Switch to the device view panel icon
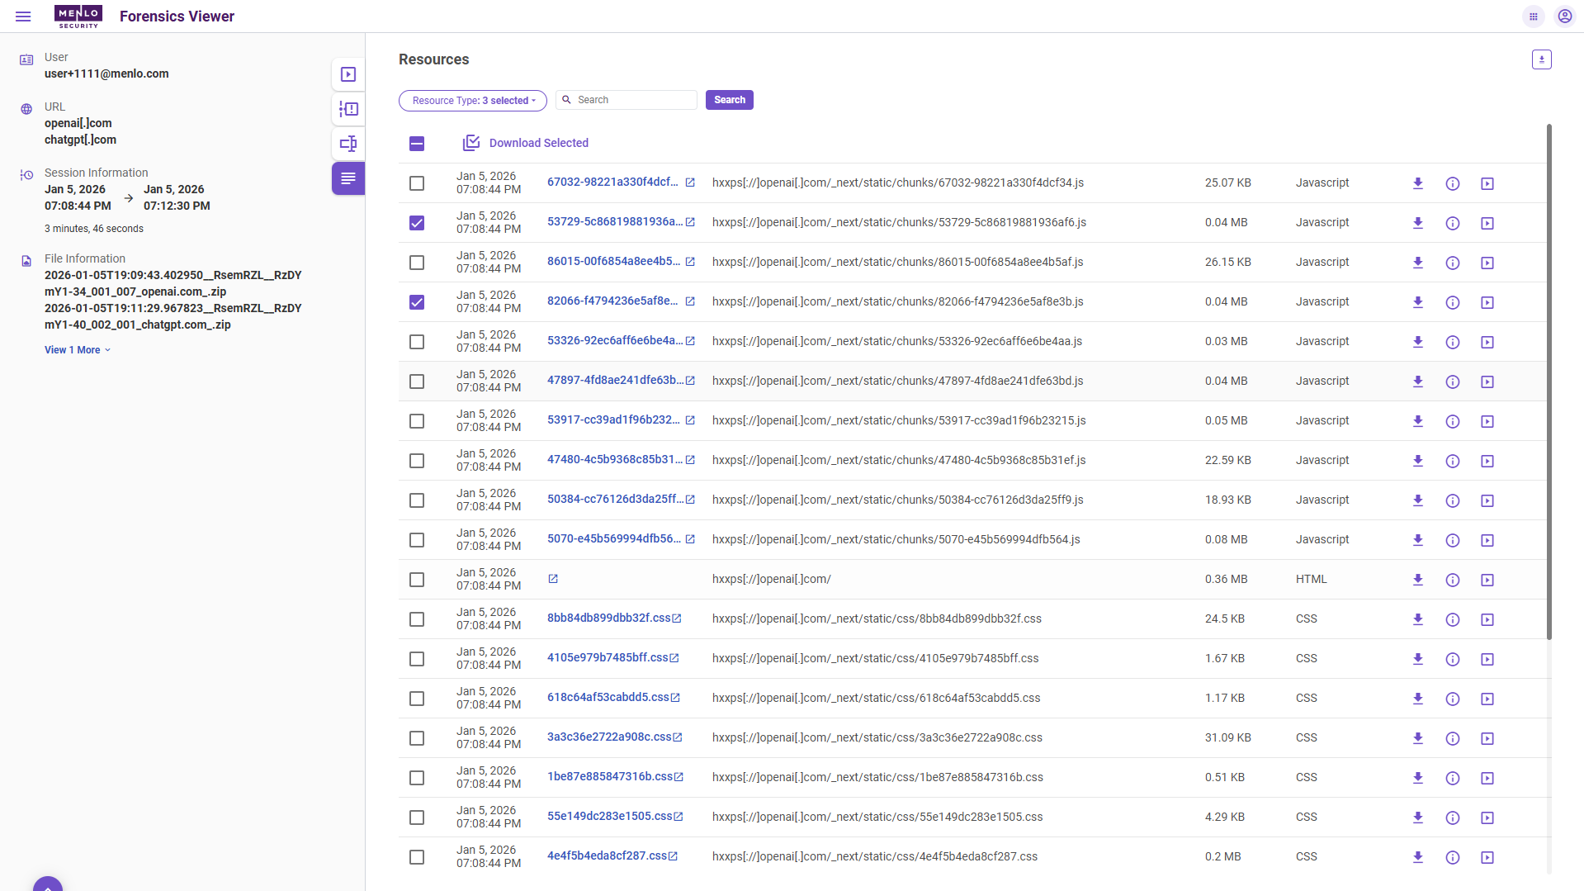Screen dimensions: 1584x891 coord(348,144)
